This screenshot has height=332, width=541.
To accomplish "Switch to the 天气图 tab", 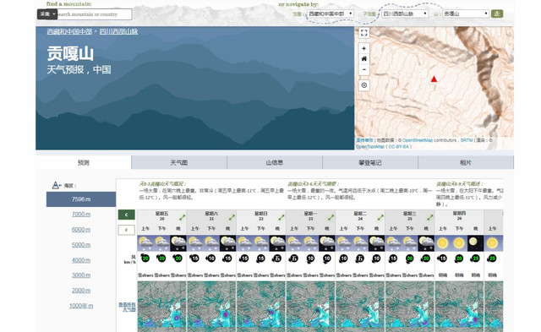I will pos(179,162).
